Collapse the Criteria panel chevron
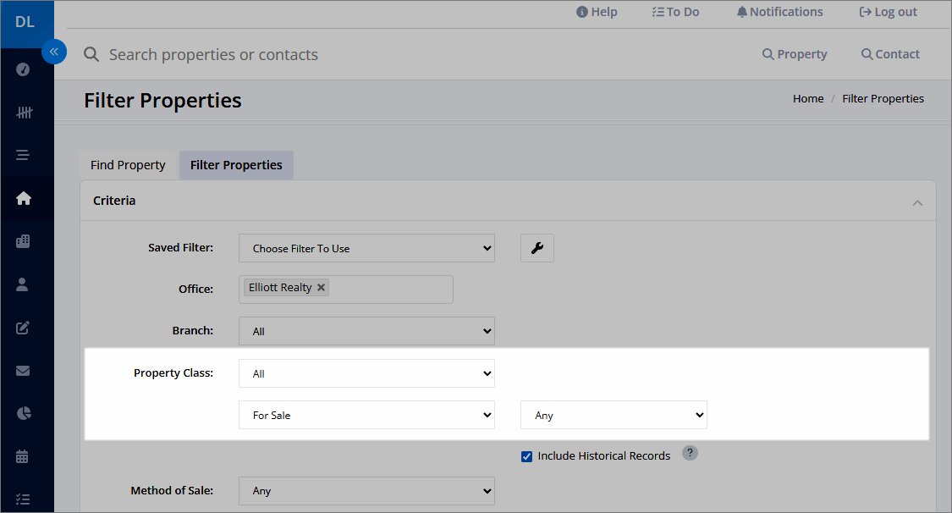Image resolution: width=952 pixels, height=513 pixels. 917,203
